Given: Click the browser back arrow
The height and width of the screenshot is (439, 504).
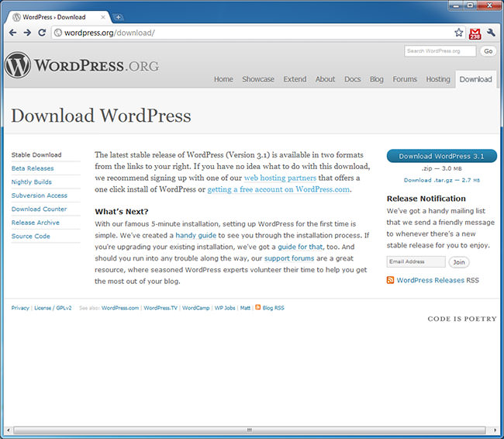Looking at the screenshot, I should (12, 33).
